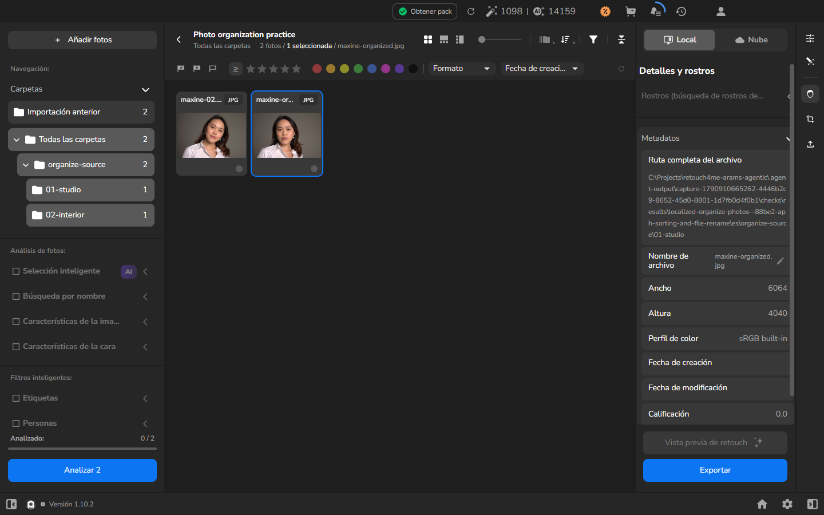Open the Formato dropdown
The height and width of the screenshot is (515, 824).
tap(462, 69)
